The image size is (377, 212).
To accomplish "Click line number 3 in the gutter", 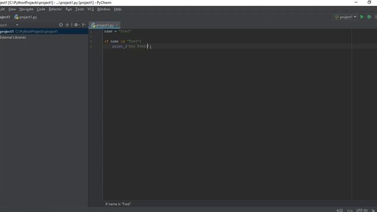I will (x=91, y=41).
